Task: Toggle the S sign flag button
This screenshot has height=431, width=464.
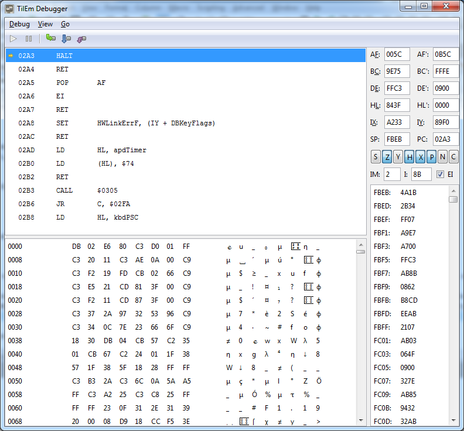Action: coord(376,156)
